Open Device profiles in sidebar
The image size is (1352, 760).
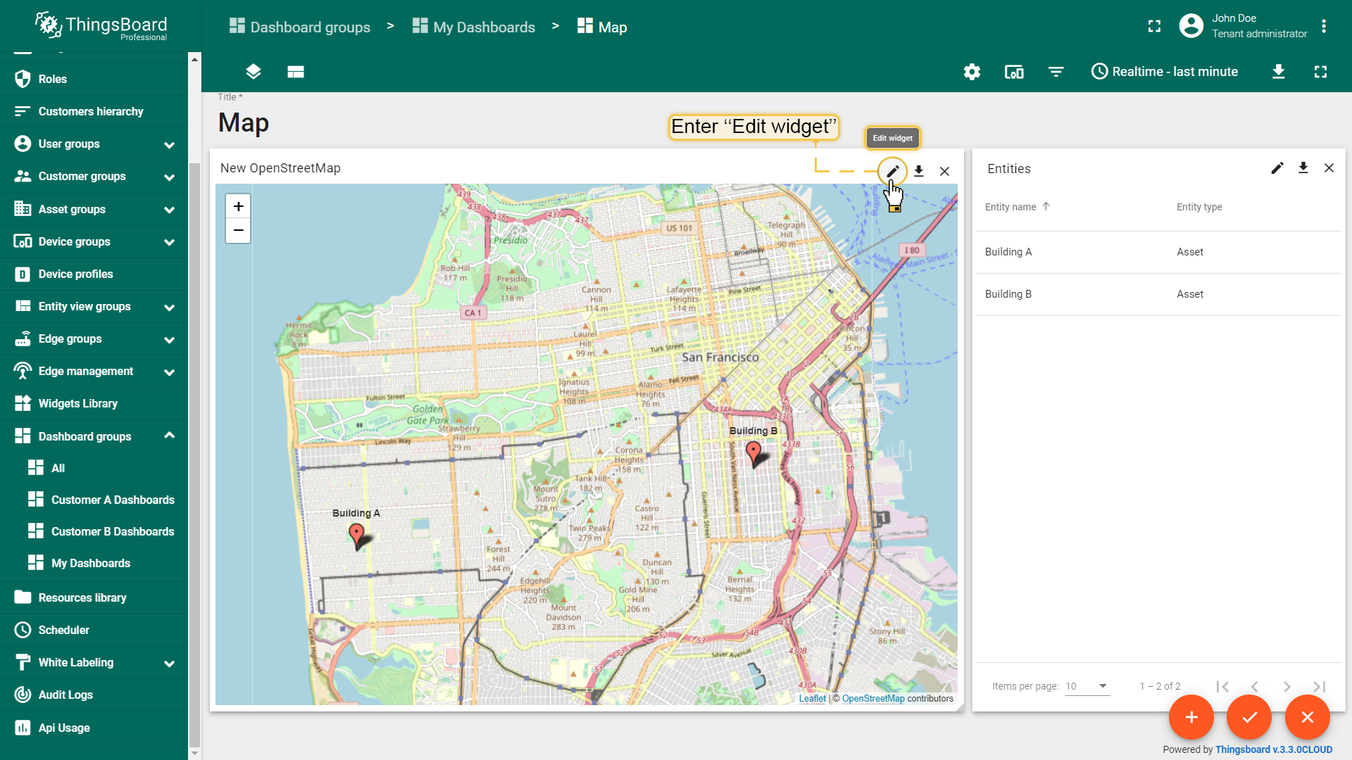94,274
